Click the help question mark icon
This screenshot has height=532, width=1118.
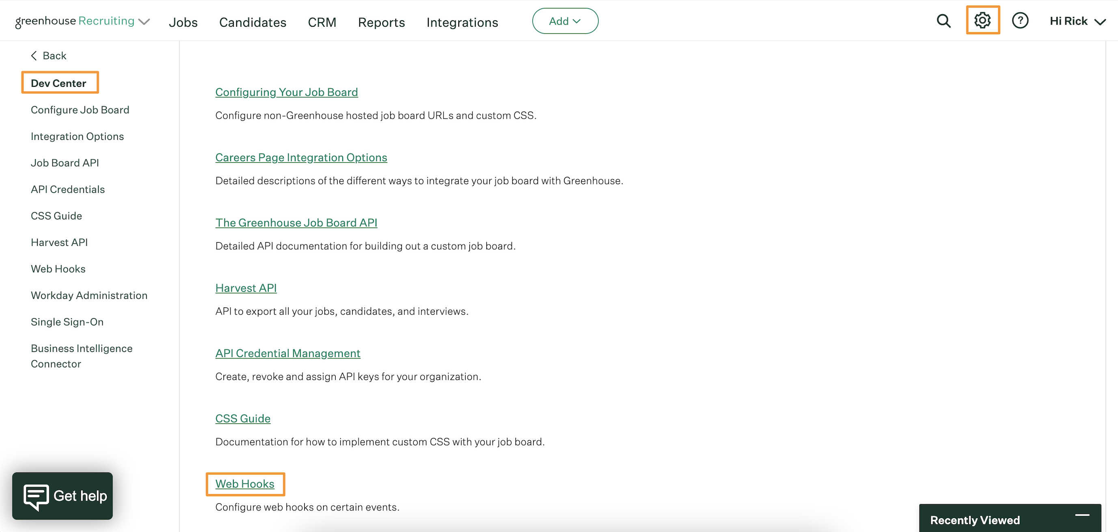[1020, 20]
